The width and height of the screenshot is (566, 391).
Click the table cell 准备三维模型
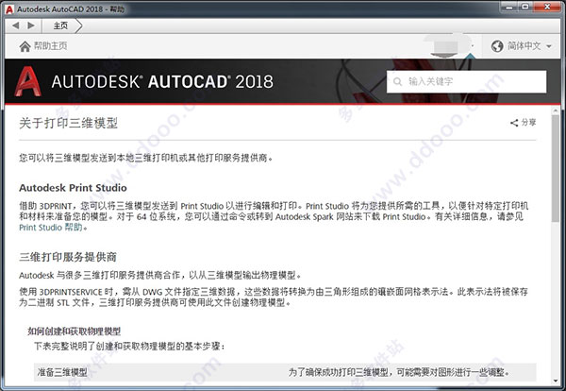pyautogui.click(x=62, y=372)
